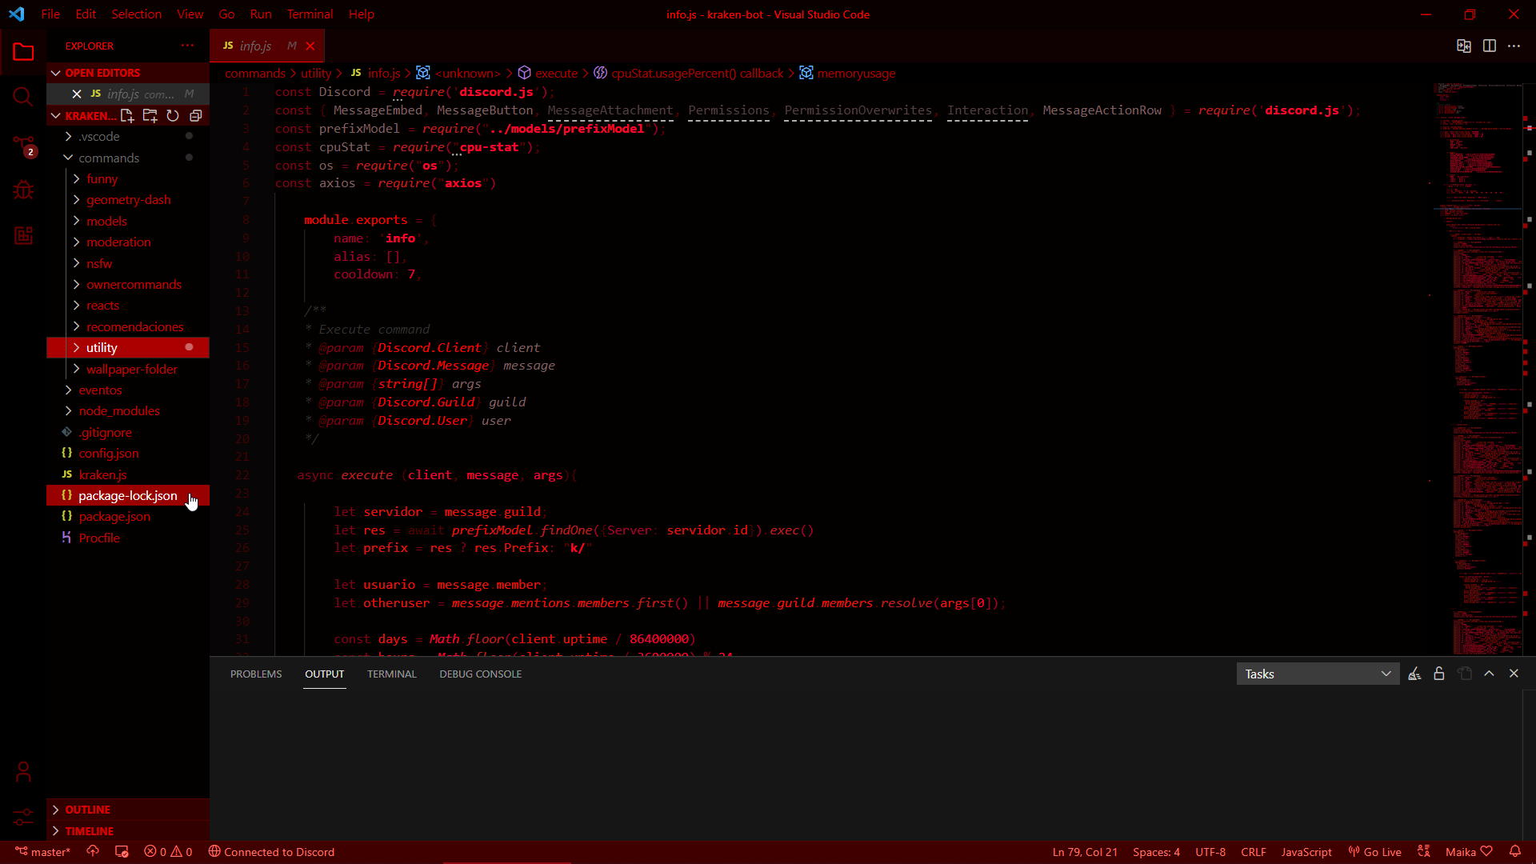This screenshot has height=864, width=1536.
Task: Click the minimap code overview
Action: (1476, 360)
